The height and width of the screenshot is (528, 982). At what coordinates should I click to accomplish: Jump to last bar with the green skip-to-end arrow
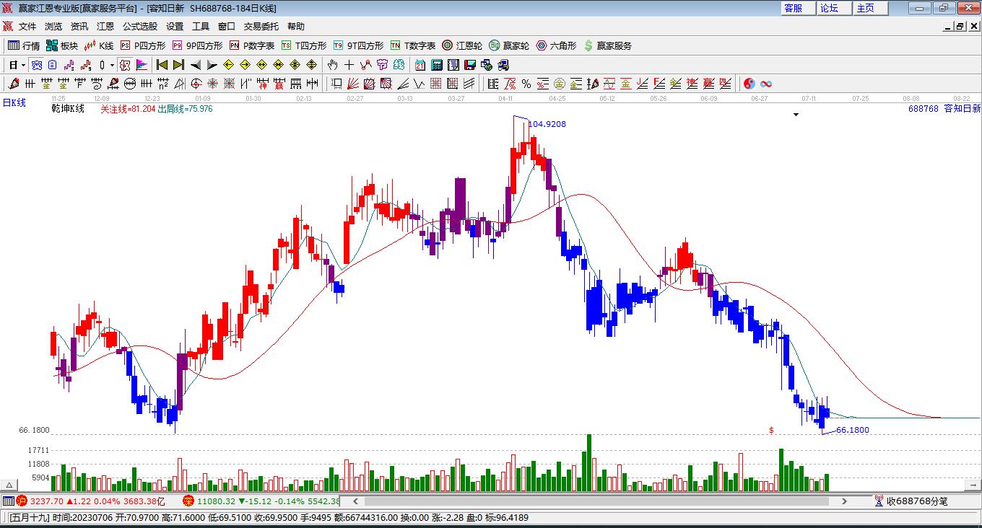(178, 65)
